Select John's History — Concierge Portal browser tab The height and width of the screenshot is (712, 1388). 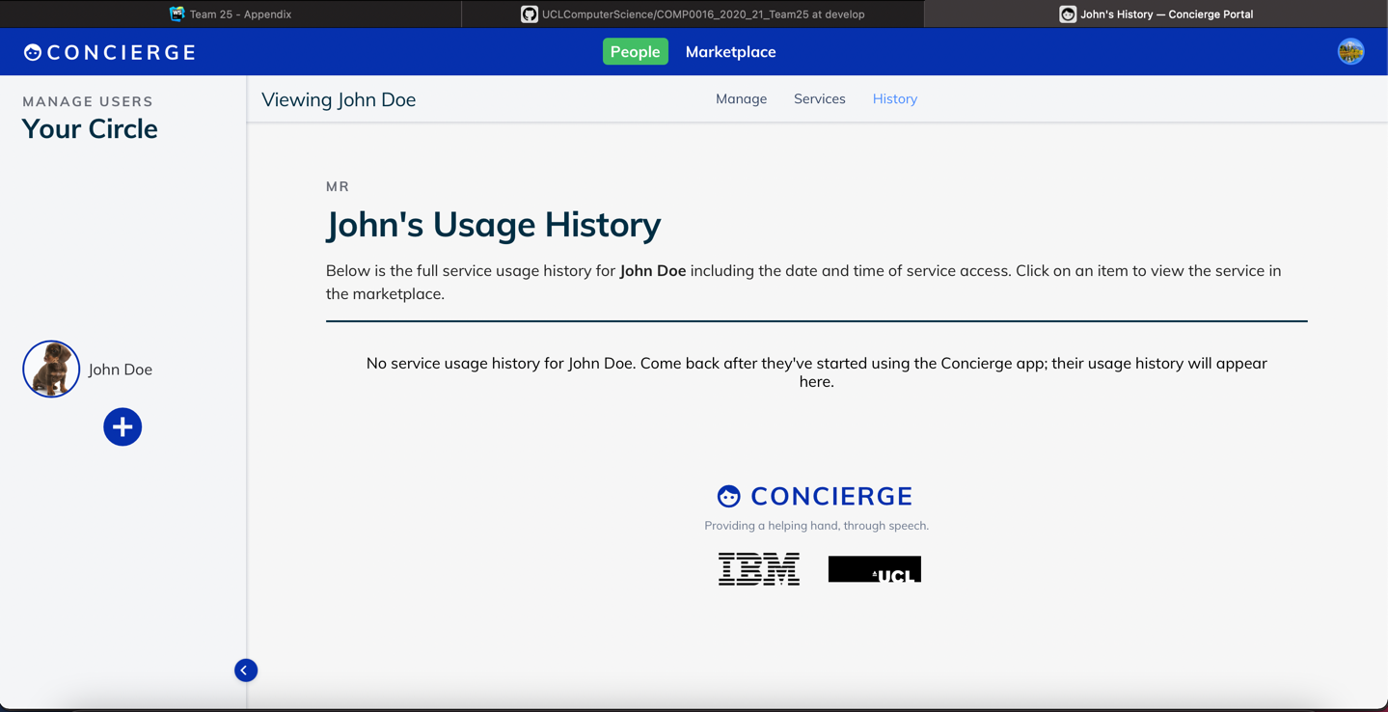pyautogui.click(x=1156, y=14)
